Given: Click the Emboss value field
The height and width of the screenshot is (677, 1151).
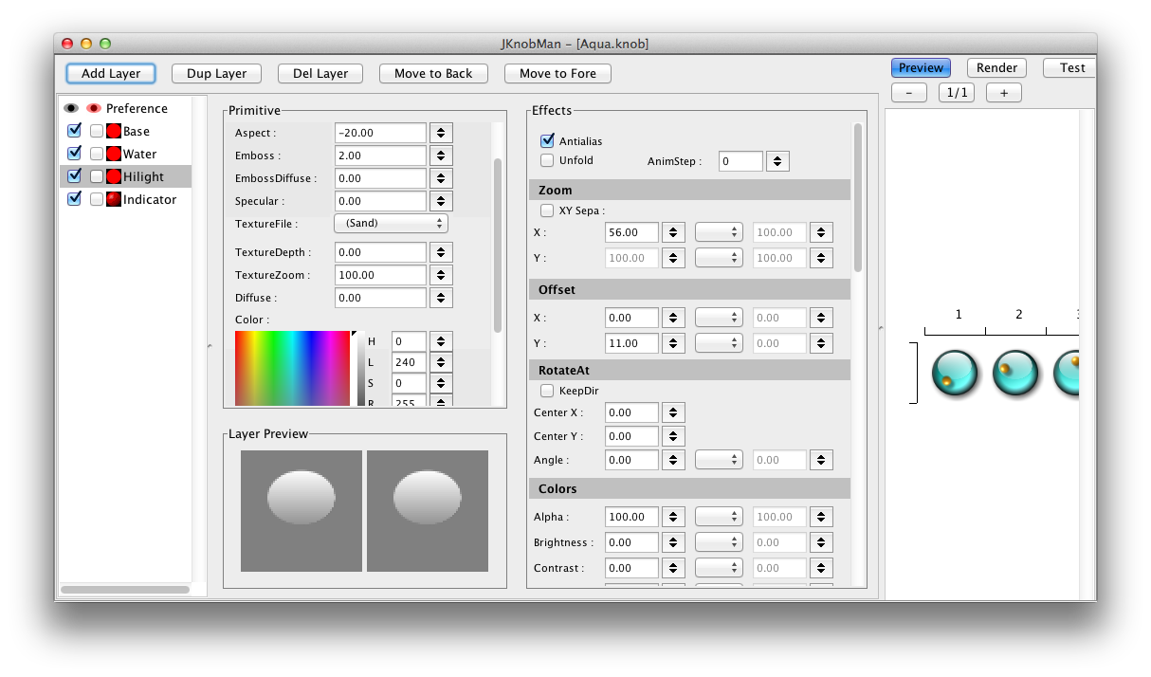Looking at the screenshot, I should click(x=380, y=156).
